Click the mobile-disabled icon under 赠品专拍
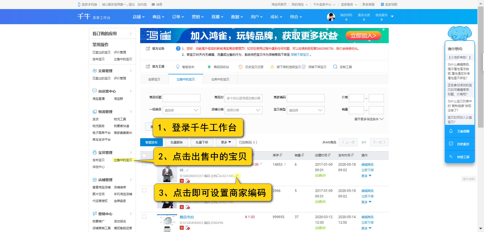The width and height of the screenshot is (484, 232). coord(188,228)
